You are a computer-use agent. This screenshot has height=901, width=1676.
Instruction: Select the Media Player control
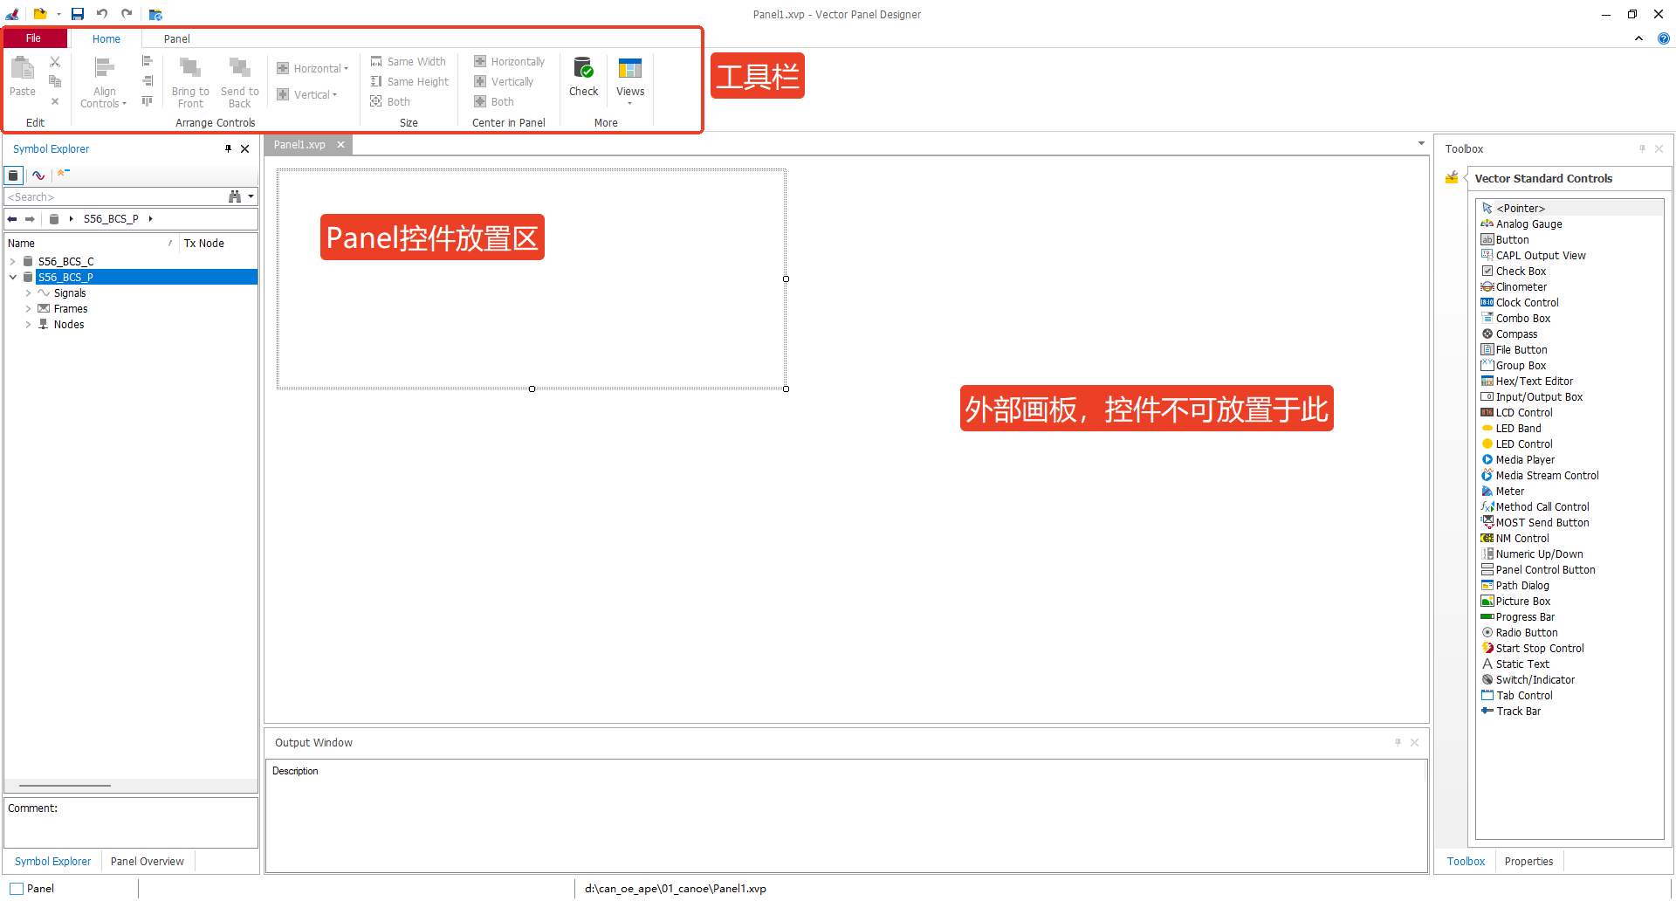pos(1518,460)
